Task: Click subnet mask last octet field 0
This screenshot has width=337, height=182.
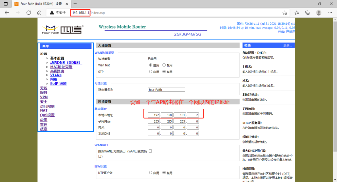Action: (193, 121)
